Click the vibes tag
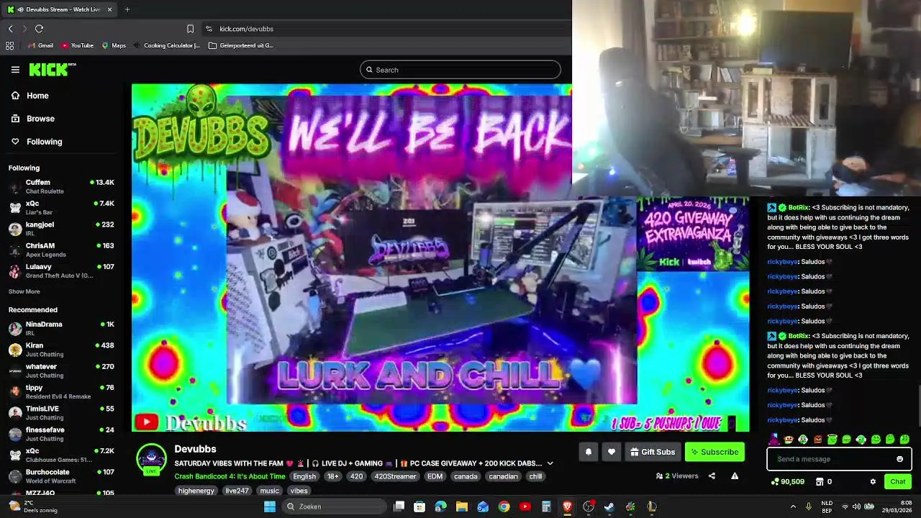Screen dimensions: 921x518 point(299,491)
